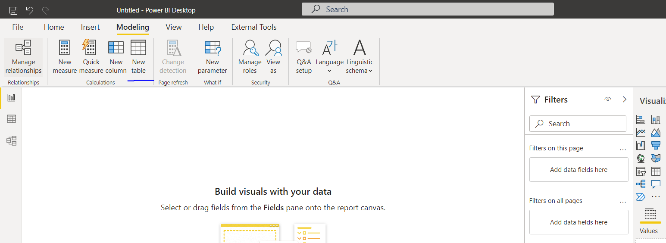Click Add data fields under all pages
The image size is (666, 243).
click(x=578, y=222)
